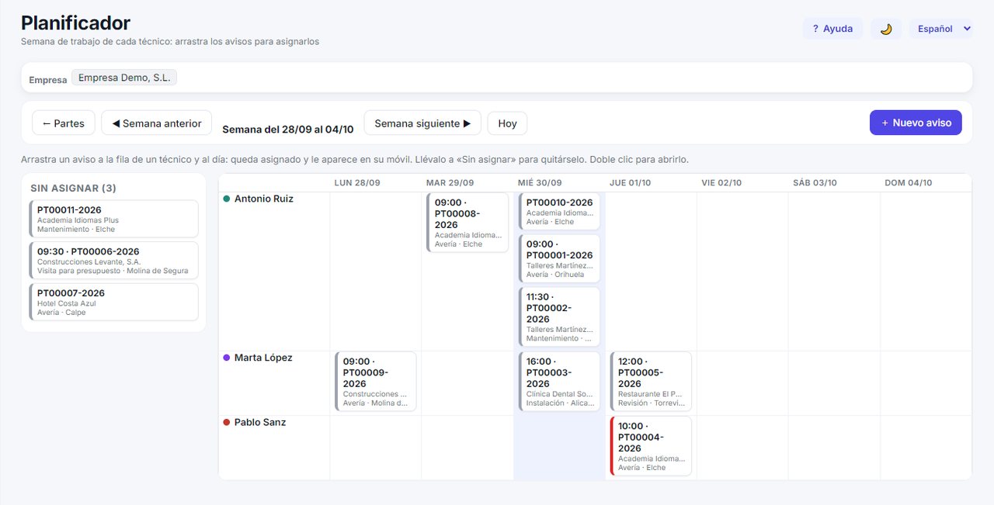Select unassigned card PT00007-2026 Hotel Costa Azul
Screen dimensions: 994x505
tap(114, 302)
